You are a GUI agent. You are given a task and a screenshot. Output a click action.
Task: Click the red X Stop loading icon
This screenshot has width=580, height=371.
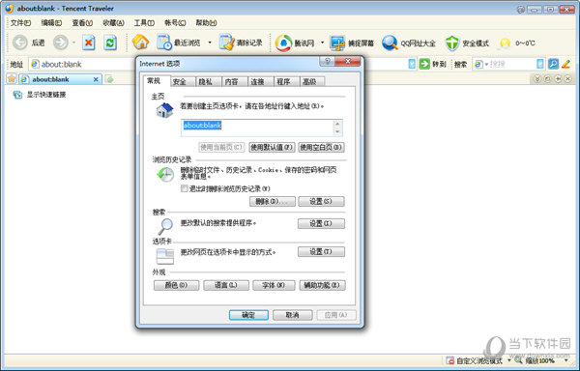tap(88, 43)
